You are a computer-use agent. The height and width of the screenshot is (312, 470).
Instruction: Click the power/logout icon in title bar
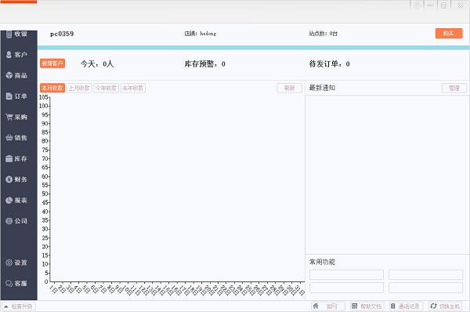pos(417,5)
